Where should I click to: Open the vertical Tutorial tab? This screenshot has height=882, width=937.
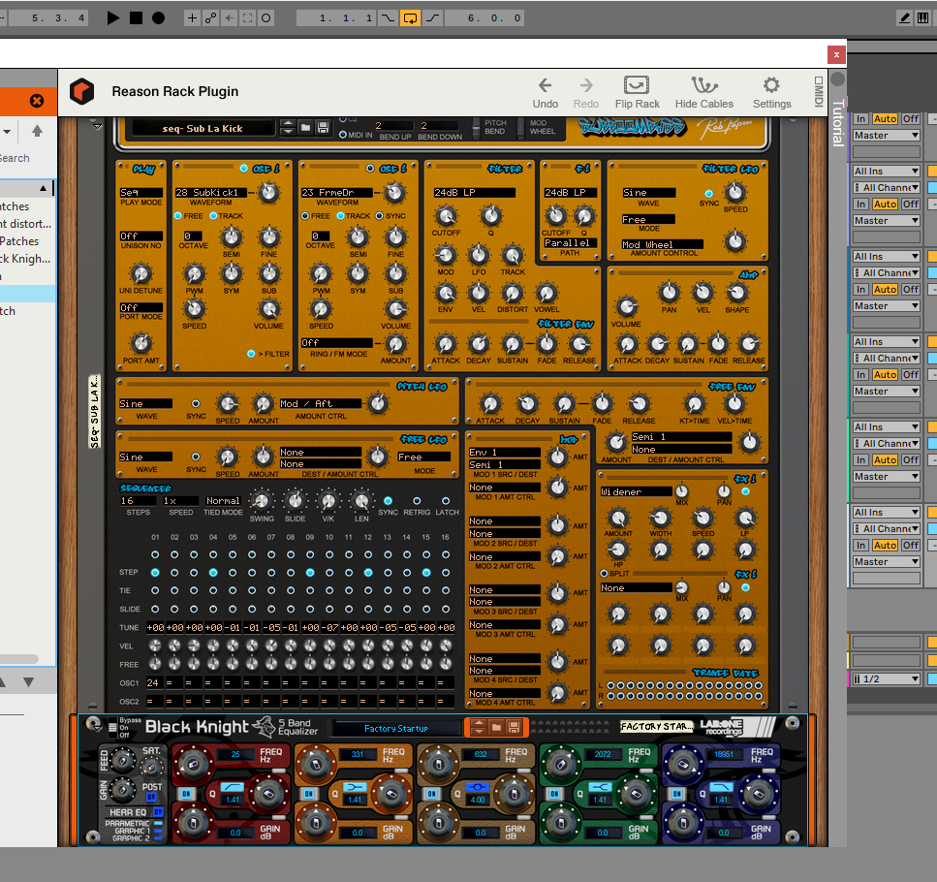[838, 122]
